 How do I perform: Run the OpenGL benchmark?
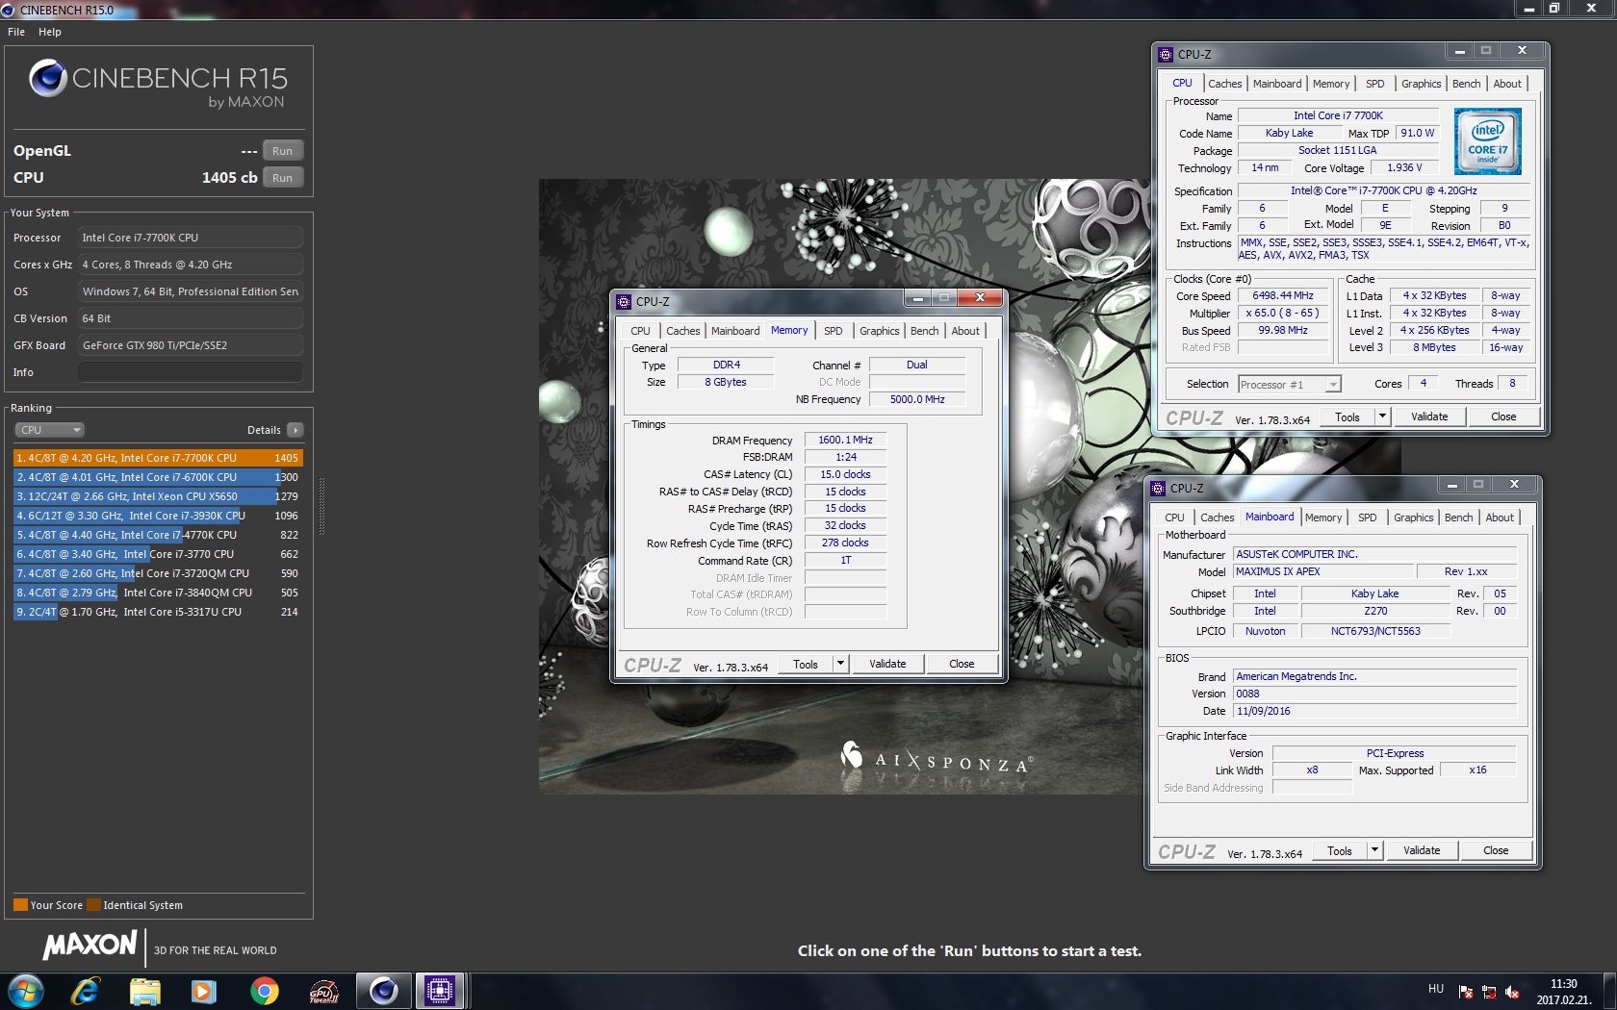(282, 151)
